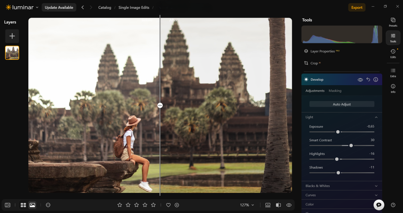Go to Single Image Edits breadcrumb
Image resolution: width=403 pixels, height=213 pixels.
point(134,8)
